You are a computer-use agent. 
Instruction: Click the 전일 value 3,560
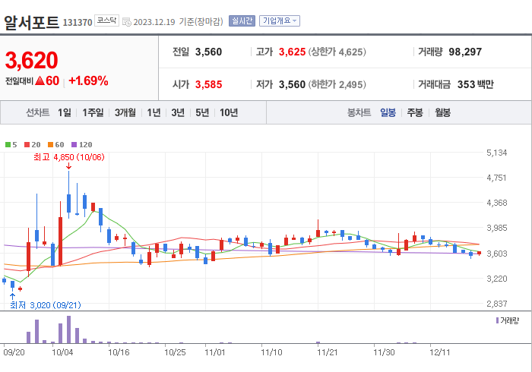click(208, 52)
